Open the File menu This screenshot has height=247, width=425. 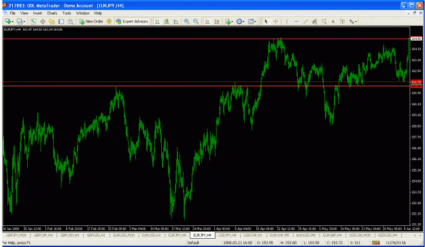tap(12, 13)
